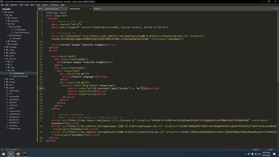
Task: Open the Switch Panel icon in the status bar
Action: pyautogui.click(x=3, y=150)
